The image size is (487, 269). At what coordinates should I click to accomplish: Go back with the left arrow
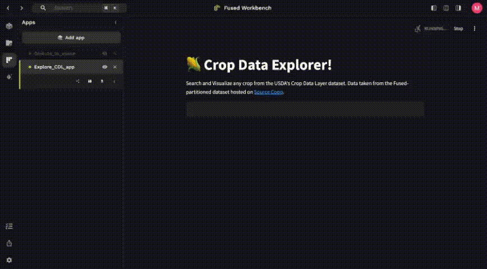point(8,8)
